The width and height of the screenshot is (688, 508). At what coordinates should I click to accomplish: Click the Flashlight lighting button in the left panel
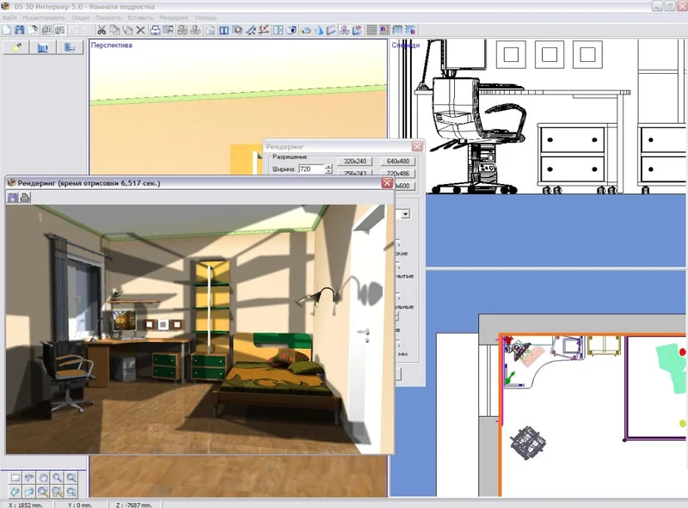click(x=16, y=47)
